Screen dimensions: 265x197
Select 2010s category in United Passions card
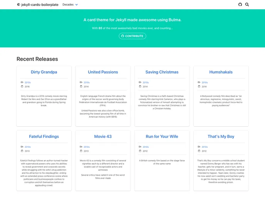[x=87, y=83]
